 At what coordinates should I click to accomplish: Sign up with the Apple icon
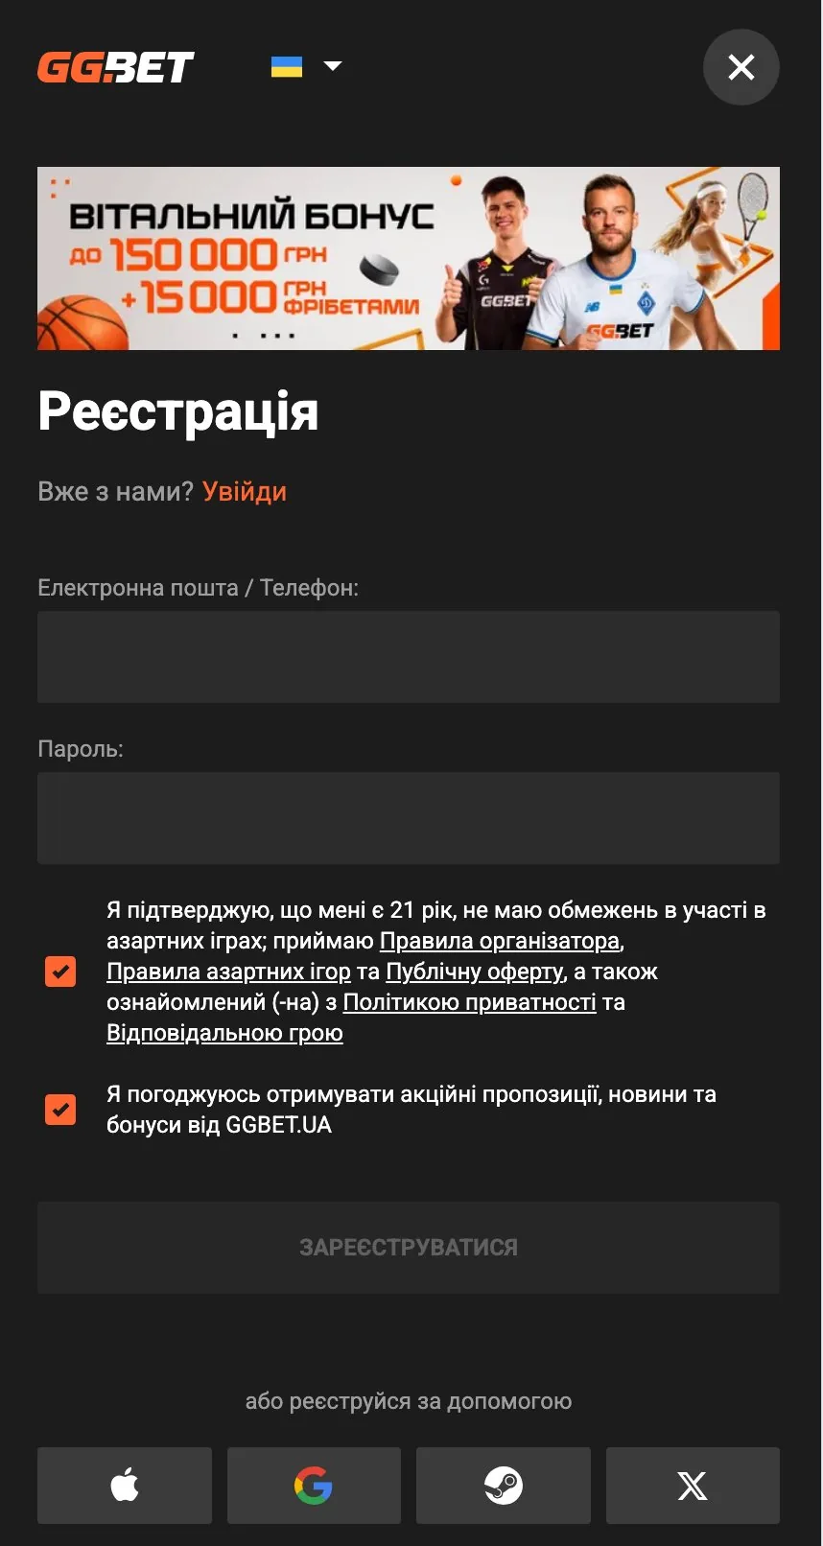[x=124, y=1486]
